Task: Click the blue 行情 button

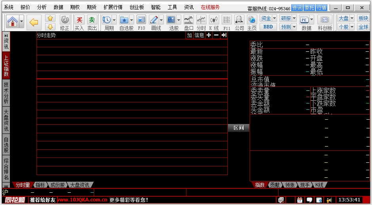Action: [x=321, y=8]
